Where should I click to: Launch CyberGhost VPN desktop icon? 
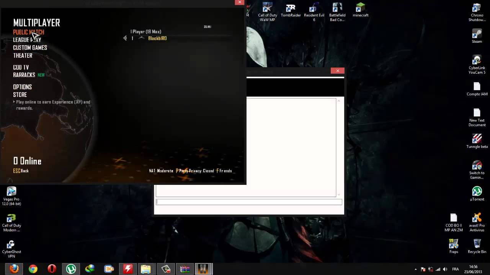point(11,249)
